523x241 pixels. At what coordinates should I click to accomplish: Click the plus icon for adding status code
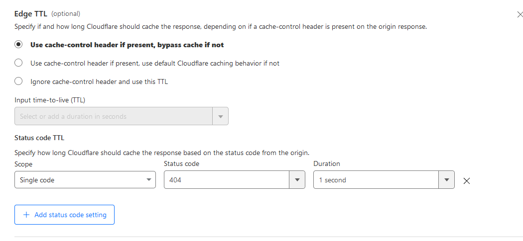tap(26, 215)
